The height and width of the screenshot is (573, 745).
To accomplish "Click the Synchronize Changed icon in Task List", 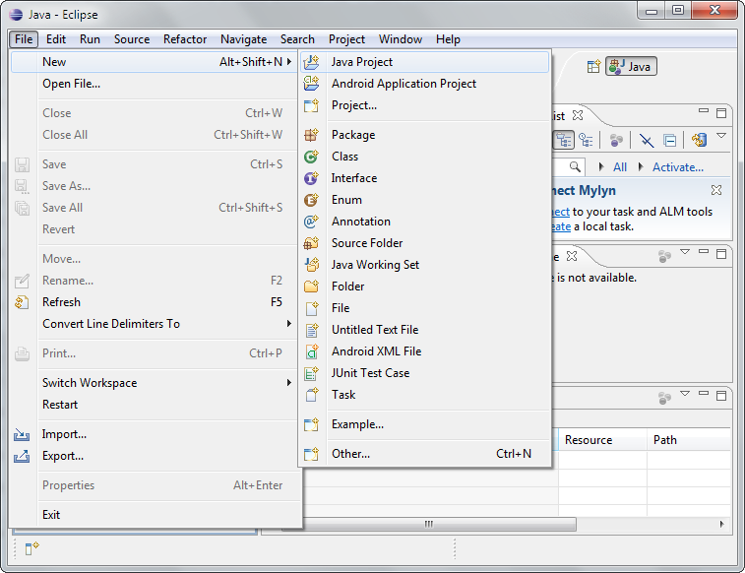I will coord(700,140).
